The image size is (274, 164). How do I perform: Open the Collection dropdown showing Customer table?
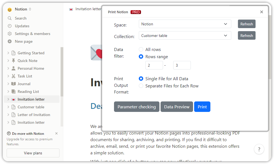click(x=185, y=35)
